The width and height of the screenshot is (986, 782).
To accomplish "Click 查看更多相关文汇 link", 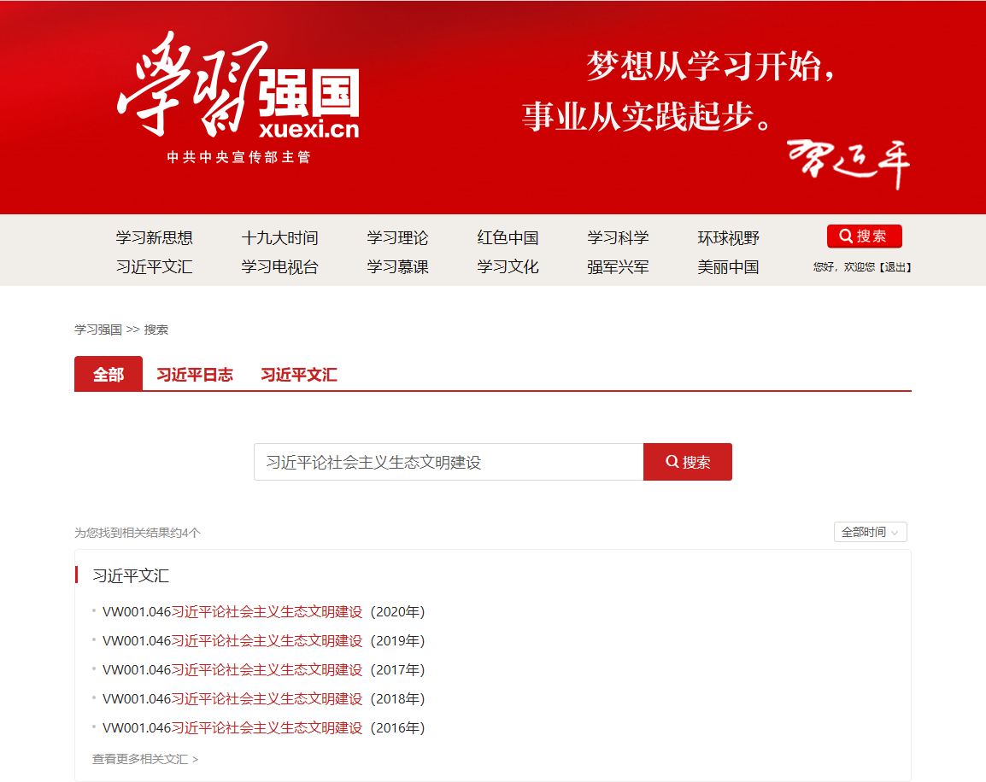I will (x=145, y=759).
